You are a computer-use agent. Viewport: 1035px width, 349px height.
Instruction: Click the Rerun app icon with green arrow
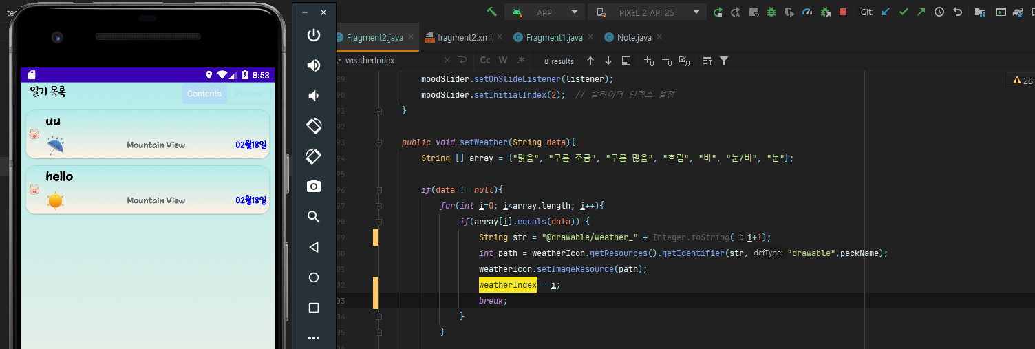click(718, 12)
